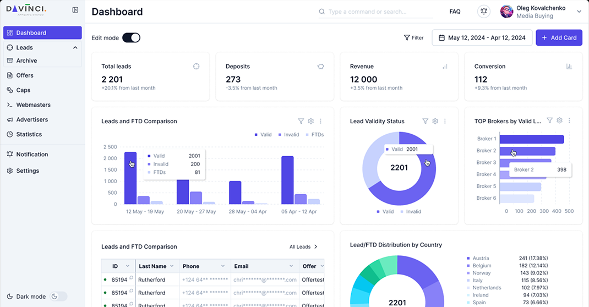Click the Austria color swatch in country legend
Screen dimensions: 589x307
pos(468,258)
